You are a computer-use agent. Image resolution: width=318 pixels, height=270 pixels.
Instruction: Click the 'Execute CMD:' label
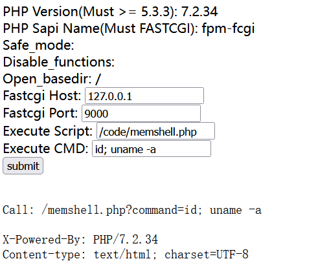click(x=45, y=149)
